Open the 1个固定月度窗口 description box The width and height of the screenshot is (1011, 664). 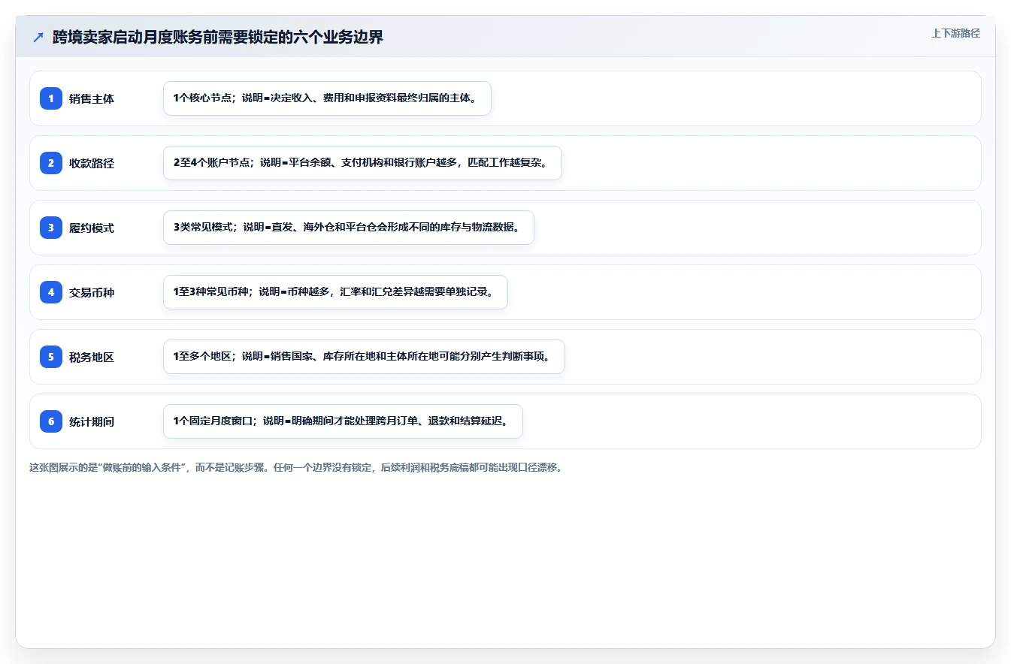pos(343,421)
